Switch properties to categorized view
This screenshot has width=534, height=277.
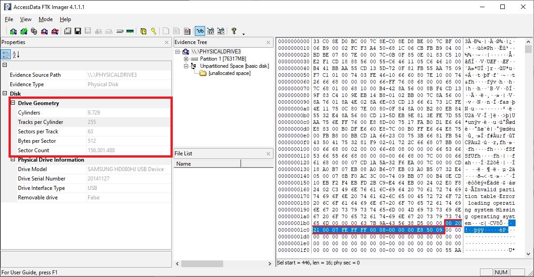coord(6,54)
